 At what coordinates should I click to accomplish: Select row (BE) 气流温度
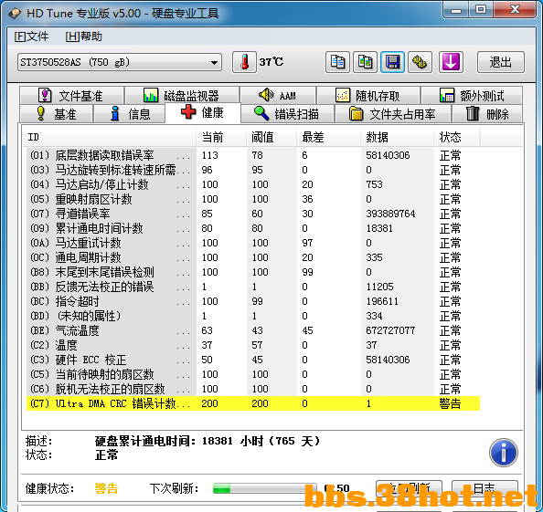[x=253, y=330]
